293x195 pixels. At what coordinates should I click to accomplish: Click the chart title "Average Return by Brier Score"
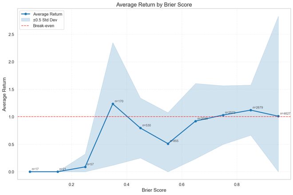tap(154, 5)
